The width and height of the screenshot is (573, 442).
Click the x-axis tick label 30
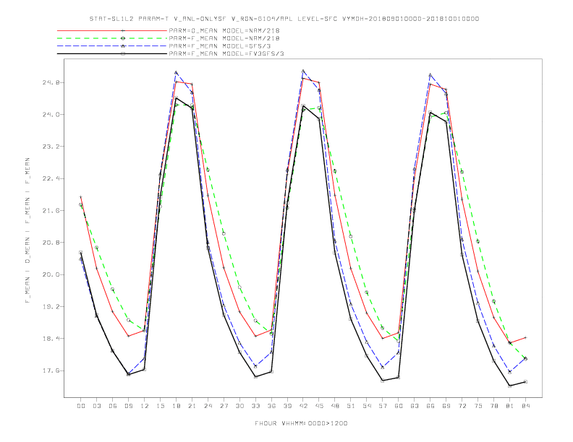click(239, 406)
